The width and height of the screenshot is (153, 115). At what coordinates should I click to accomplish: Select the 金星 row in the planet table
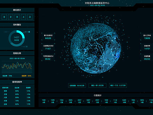tap(17, 104)
